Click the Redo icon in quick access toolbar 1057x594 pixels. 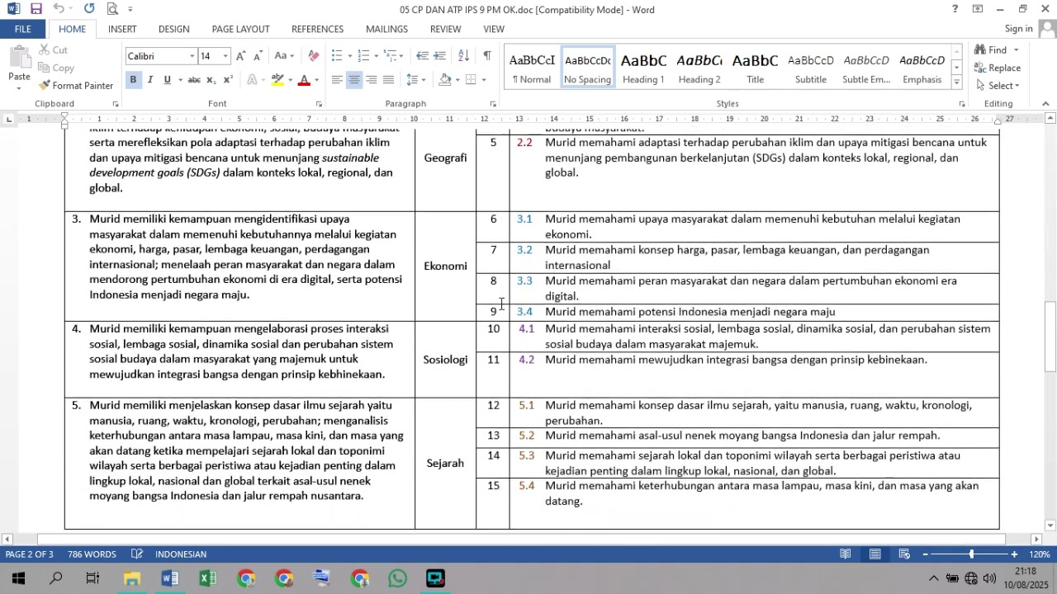88,9
